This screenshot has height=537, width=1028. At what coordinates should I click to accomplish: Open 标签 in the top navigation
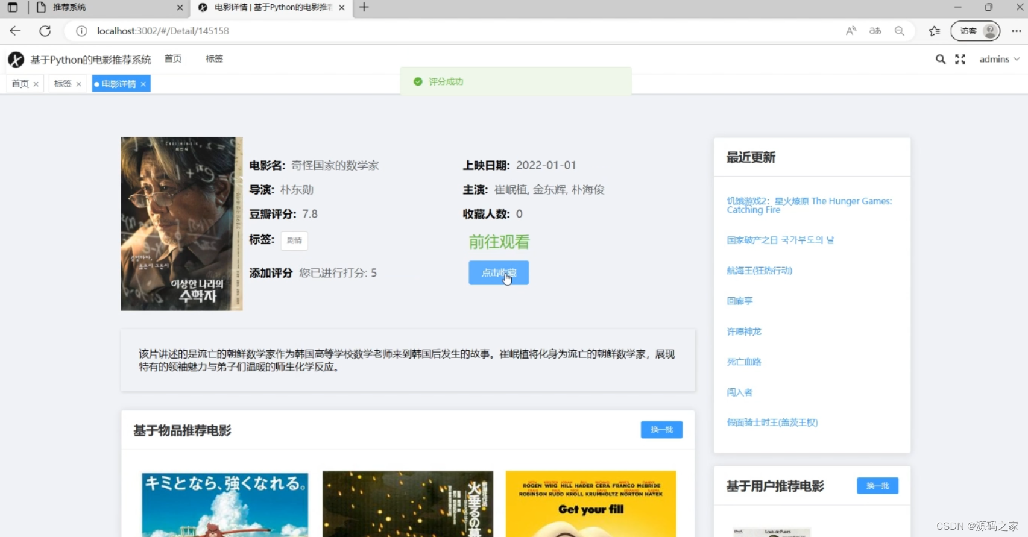[214, 58]
